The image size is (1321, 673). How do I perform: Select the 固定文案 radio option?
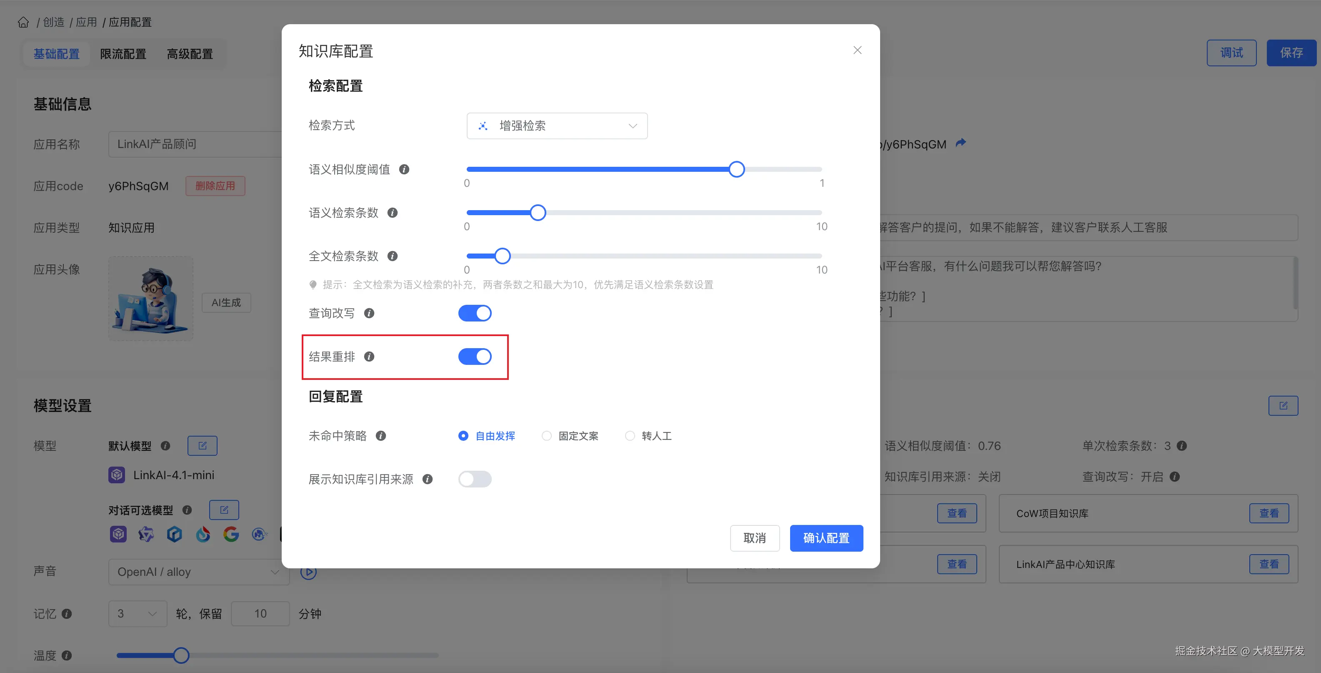coord(546,435)
